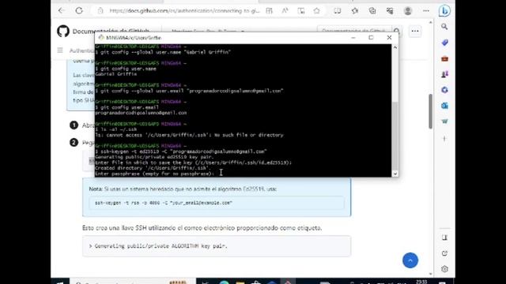Click the Windows taskbar search box

pyautogui.click(x=132, y=282)
